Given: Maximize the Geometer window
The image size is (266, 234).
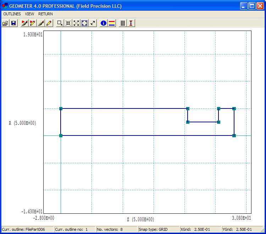Looking at the screenshot, I should [x=251, y=6].
